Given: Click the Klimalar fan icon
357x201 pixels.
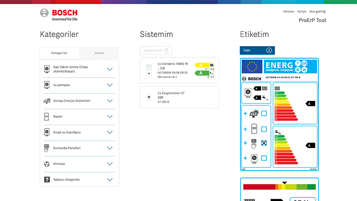Looking at the screenshot, I should pos(47,164).
